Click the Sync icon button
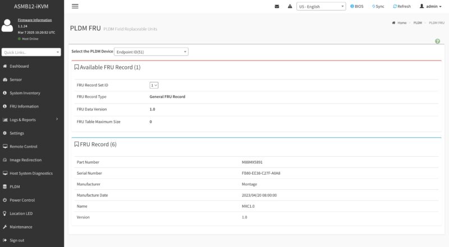 [378, 6]
